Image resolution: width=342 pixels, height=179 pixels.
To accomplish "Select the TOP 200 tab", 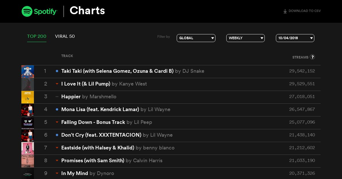I will point(37,36).
